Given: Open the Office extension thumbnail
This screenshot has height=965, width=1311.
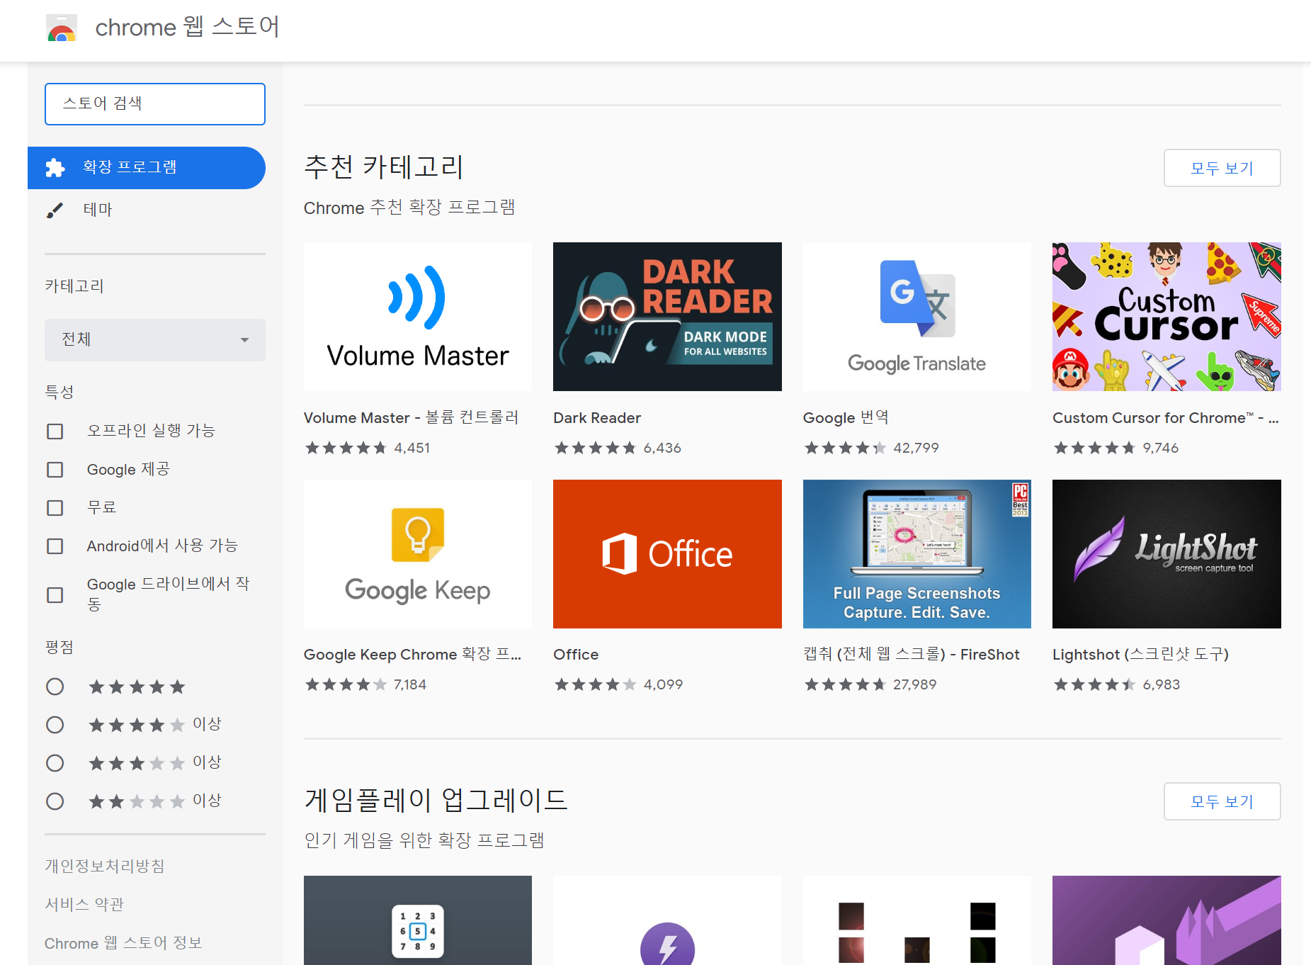Looking at the screenshot, I should (x=667, y=554).
